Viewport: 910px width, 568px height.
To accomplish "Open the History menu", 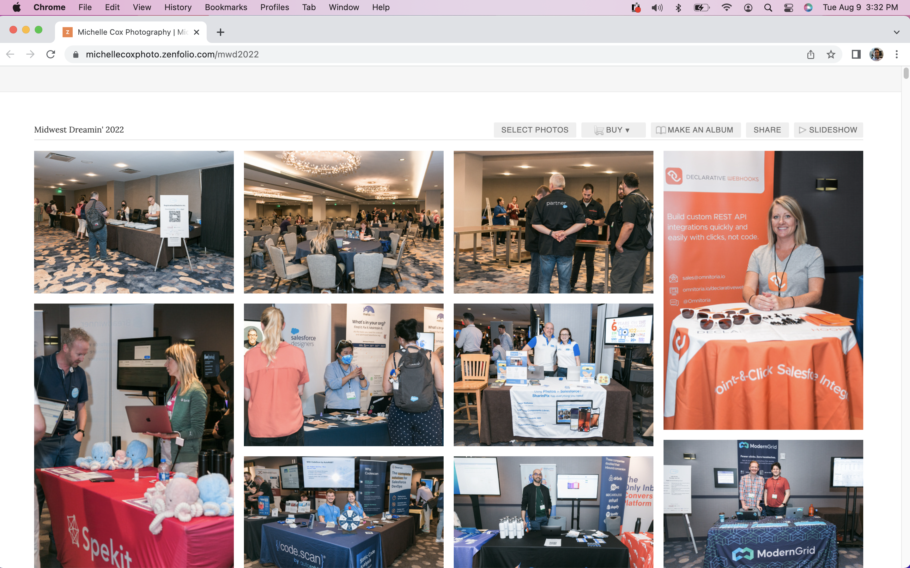I will coord(178,8).
